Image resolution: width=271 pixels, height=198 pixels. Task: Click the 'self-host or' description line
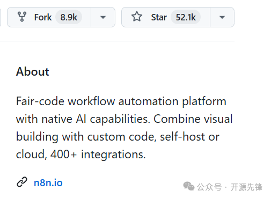(189, 137)
